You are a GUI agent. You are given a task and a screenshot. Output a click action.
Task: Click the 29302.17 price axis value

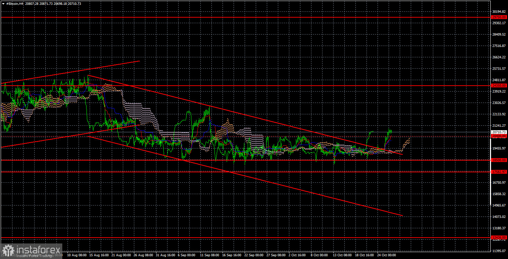pyautogui.click(x=499, y=23)
